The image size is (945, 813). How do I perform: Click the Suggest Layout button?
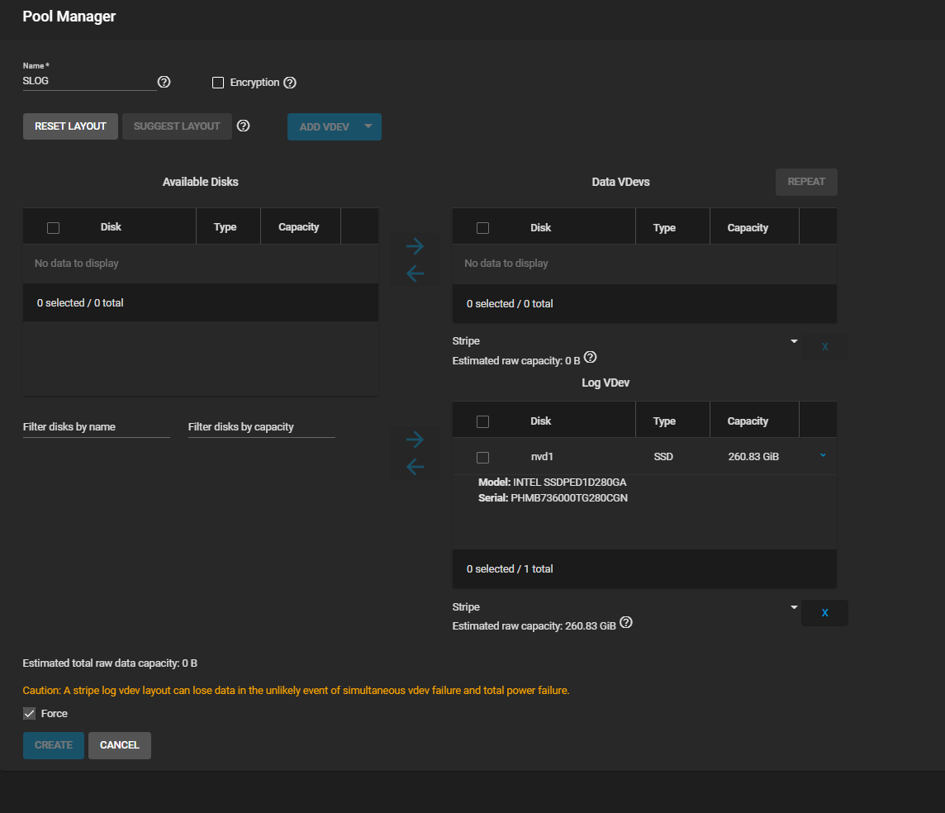pos(177,126)
